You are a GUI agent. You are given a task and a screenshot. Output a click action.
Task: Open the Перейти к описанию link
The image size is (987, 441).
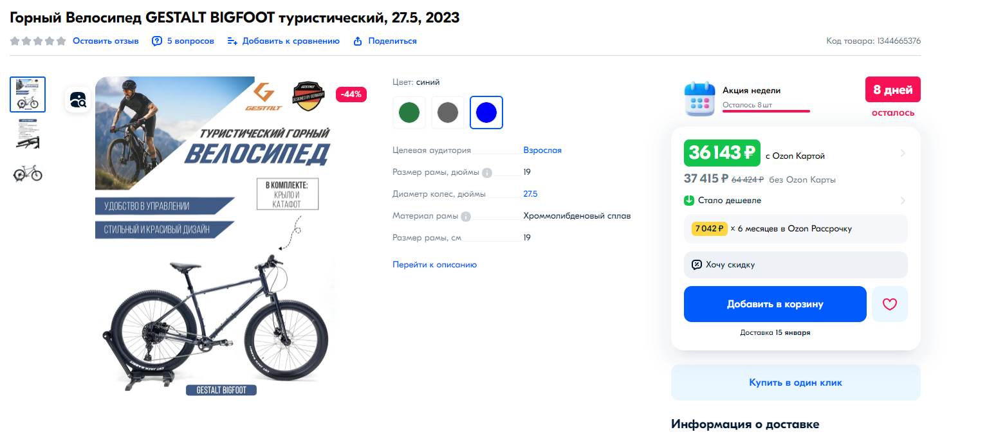pos(435,264)
